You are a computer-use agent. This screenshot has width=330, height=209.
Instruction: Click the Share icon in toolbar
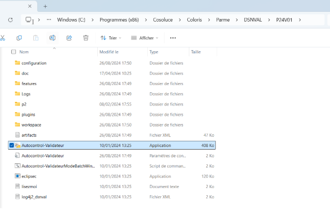coord(69,38)
